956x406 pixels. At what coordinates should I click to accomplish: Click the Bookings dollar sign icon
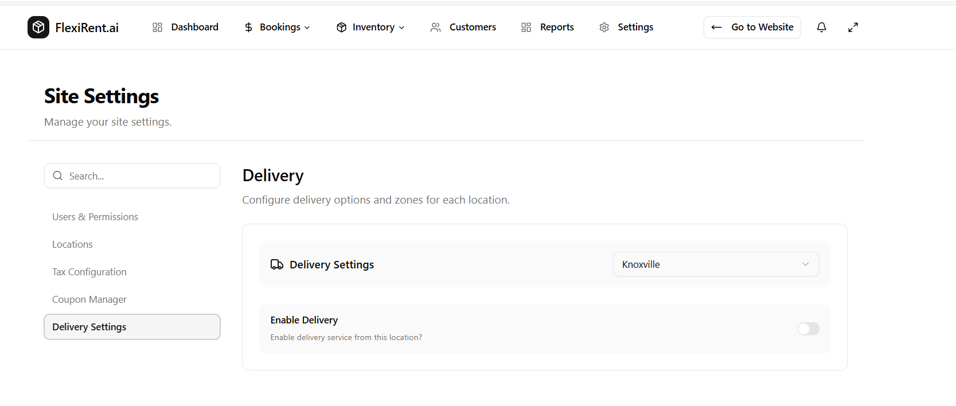[248, 28]
